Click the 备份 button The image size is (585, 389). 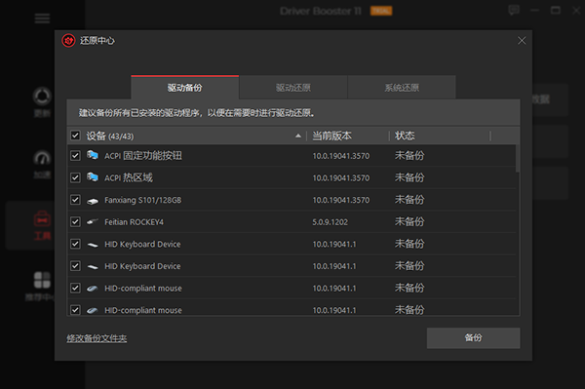point(474,338)
